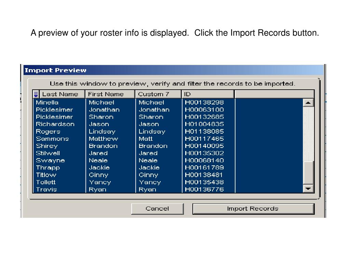350x263 pixels.
Task: Select the Thrapp last name cell
Action: (x=48, y=168)
